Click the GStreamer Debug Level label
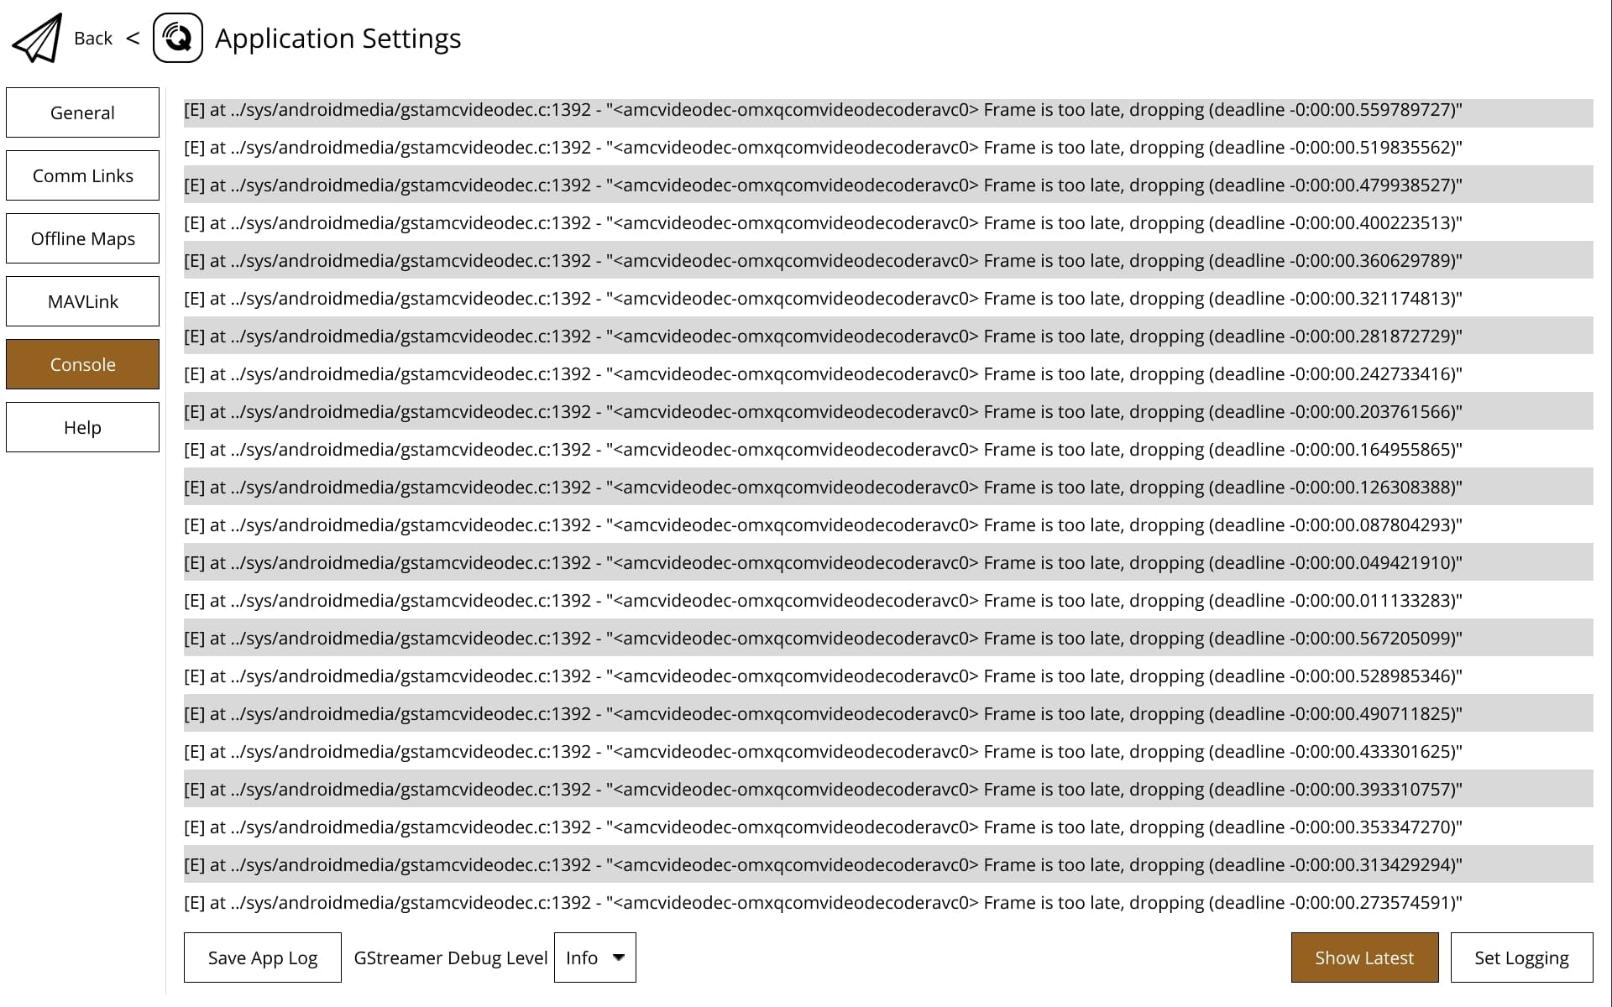1612x1007 pixels. (x=451, y=957)
